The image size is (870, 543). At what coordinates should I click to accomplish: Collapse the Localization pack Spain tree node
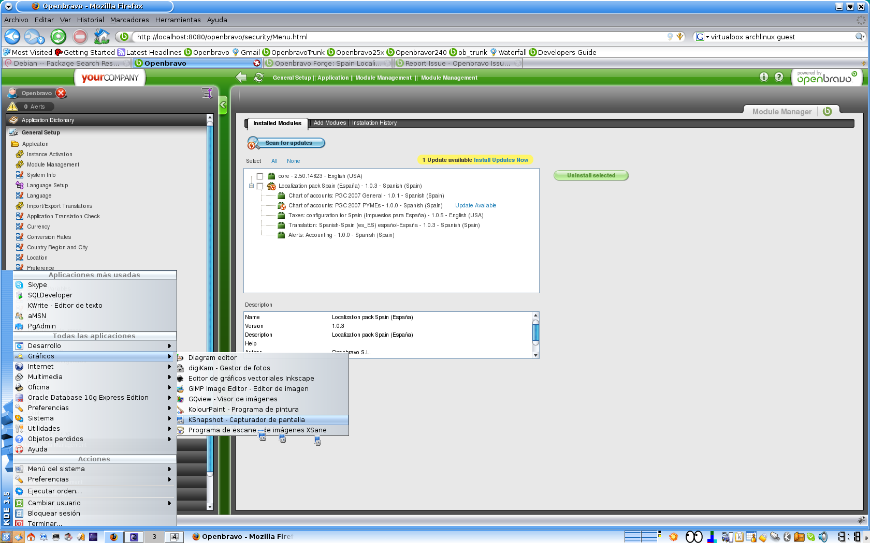coord(252,186)
